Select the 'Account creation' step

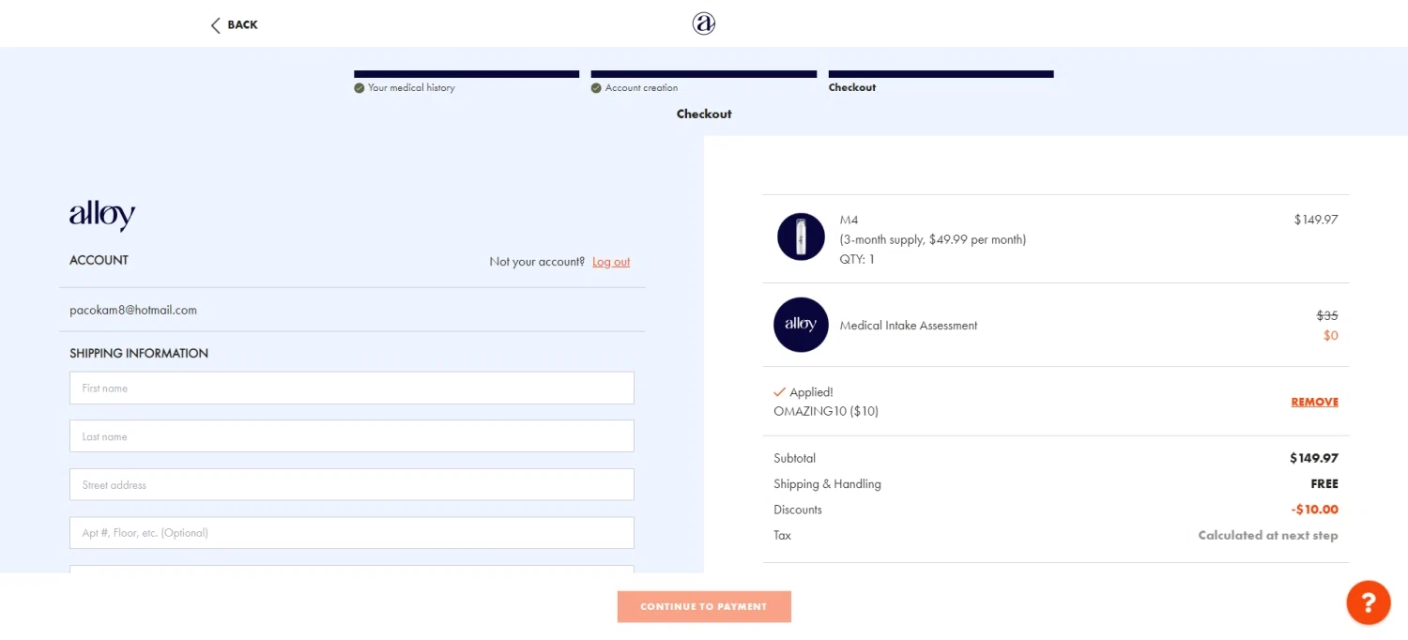(641, 87)
